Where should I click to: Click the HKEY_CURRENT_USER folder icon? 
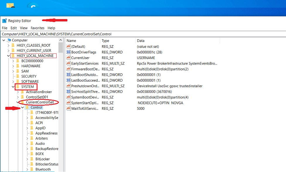(x=13, y=50)
